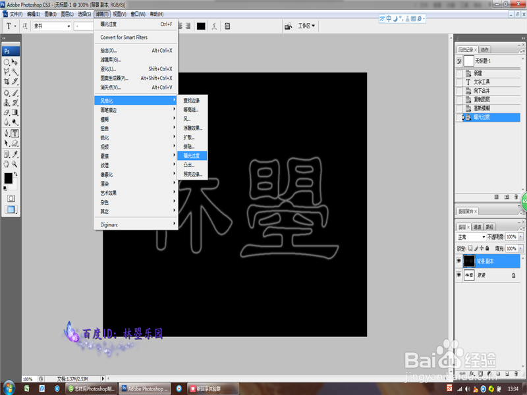This screenshot has height=395, width=527.
Task: Choose 曝光过度 from the 风格化 submenu
Action: click(x=191, y=157)
